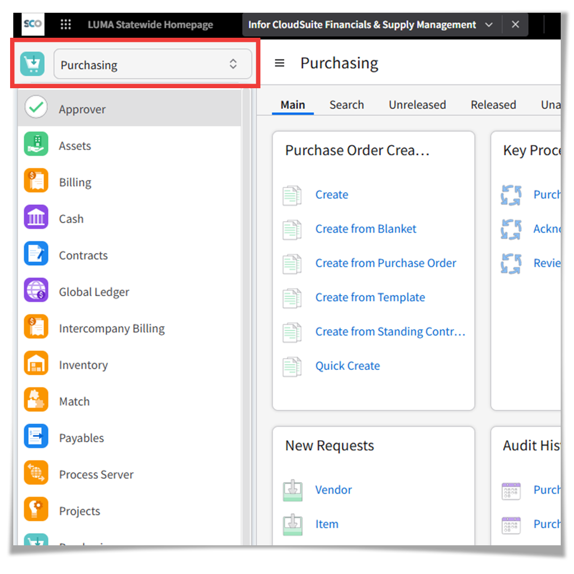The width and height of the screenshot is (574, 574).
Task: Click inbox icon beside Vendor
Action: click(x=292, y=490)
